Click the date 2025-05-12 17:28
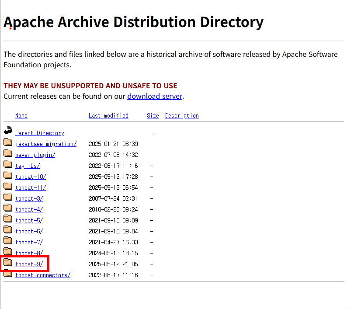The height and width of the screenshot is (309, 347). (113, 177)
